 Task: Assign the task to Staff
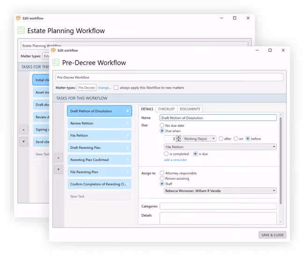pyautogui.click(x=162, y=183)
